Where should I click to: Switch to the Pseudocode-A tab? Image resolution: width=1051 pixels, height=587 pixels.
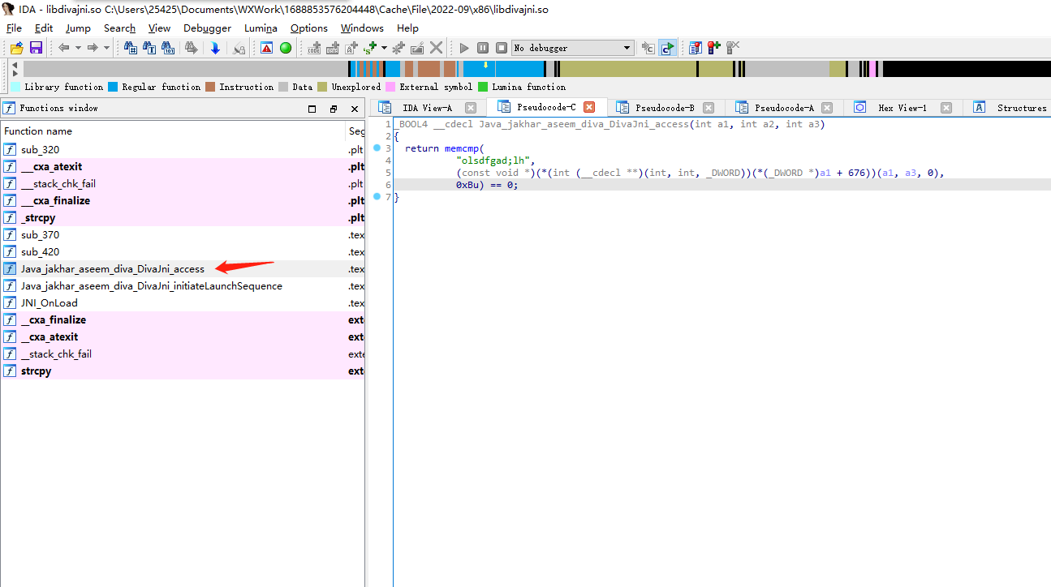[784, 107]
